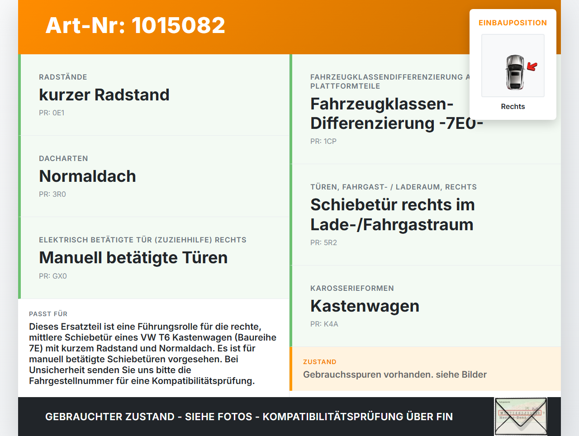
Task: Click the ZUSTAND label
Action: [319, 362]
